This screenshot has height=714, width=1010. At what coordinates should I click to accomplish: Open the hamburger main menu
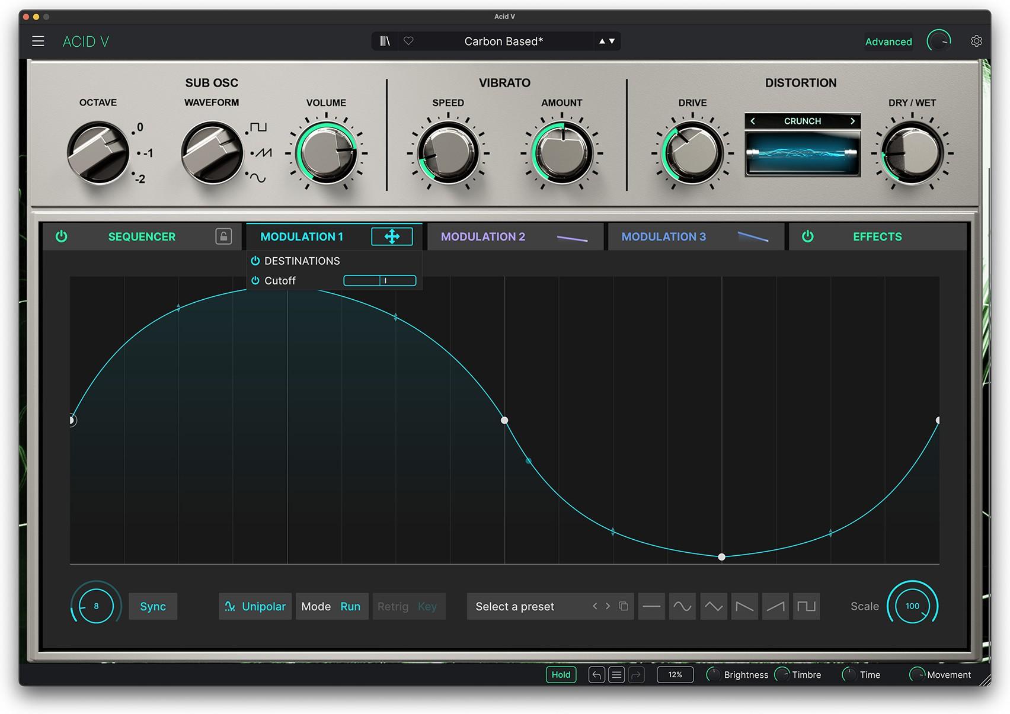(x=38, y=41)
